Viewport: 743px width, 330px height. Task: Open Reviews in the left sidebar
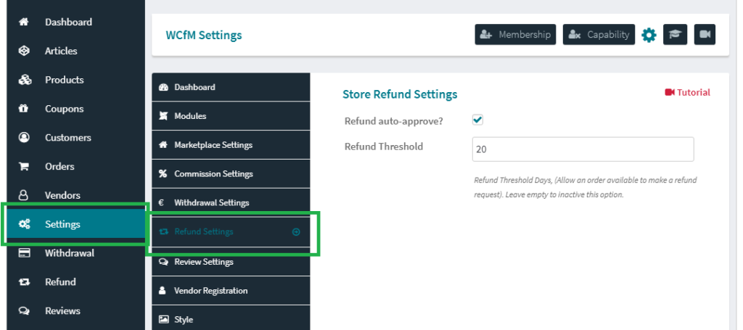tap(75, 310)
